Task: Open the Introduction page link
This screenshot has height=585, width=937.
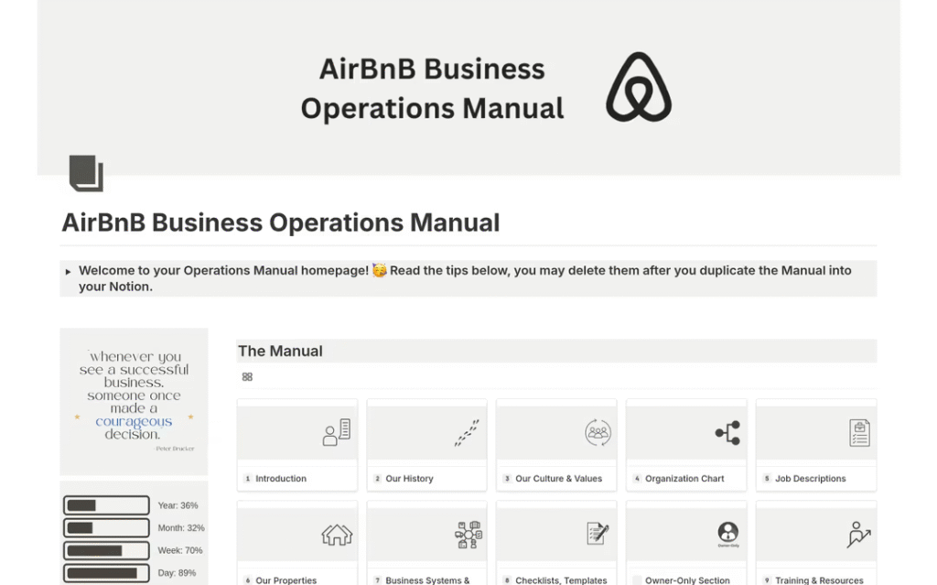Action: [281, 479]
